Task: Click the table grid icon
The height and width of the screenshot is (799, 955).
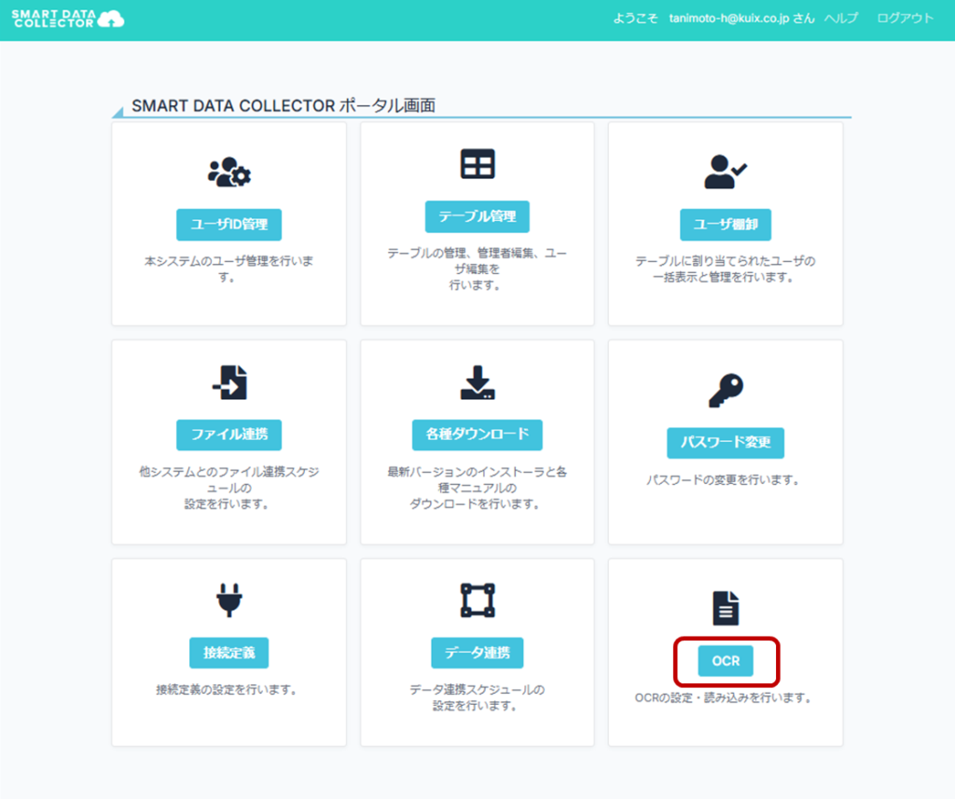Action: point(477,164)
